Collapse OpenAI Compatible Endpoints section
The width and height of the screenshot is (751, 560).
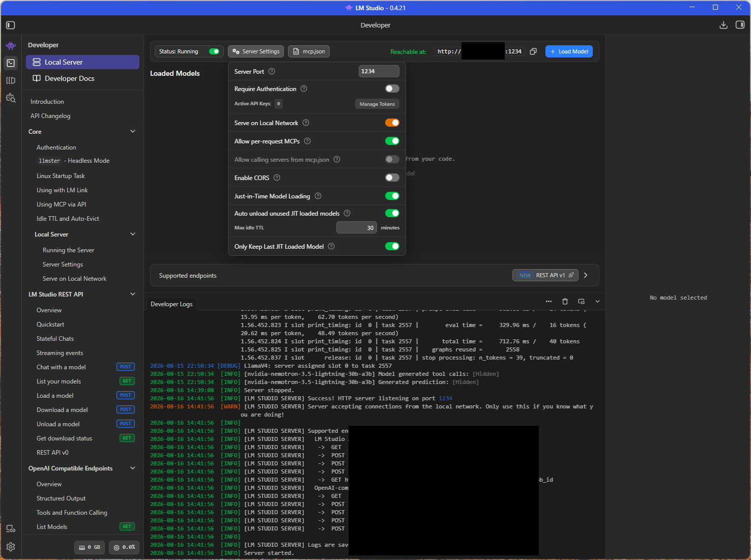point(133,468)
